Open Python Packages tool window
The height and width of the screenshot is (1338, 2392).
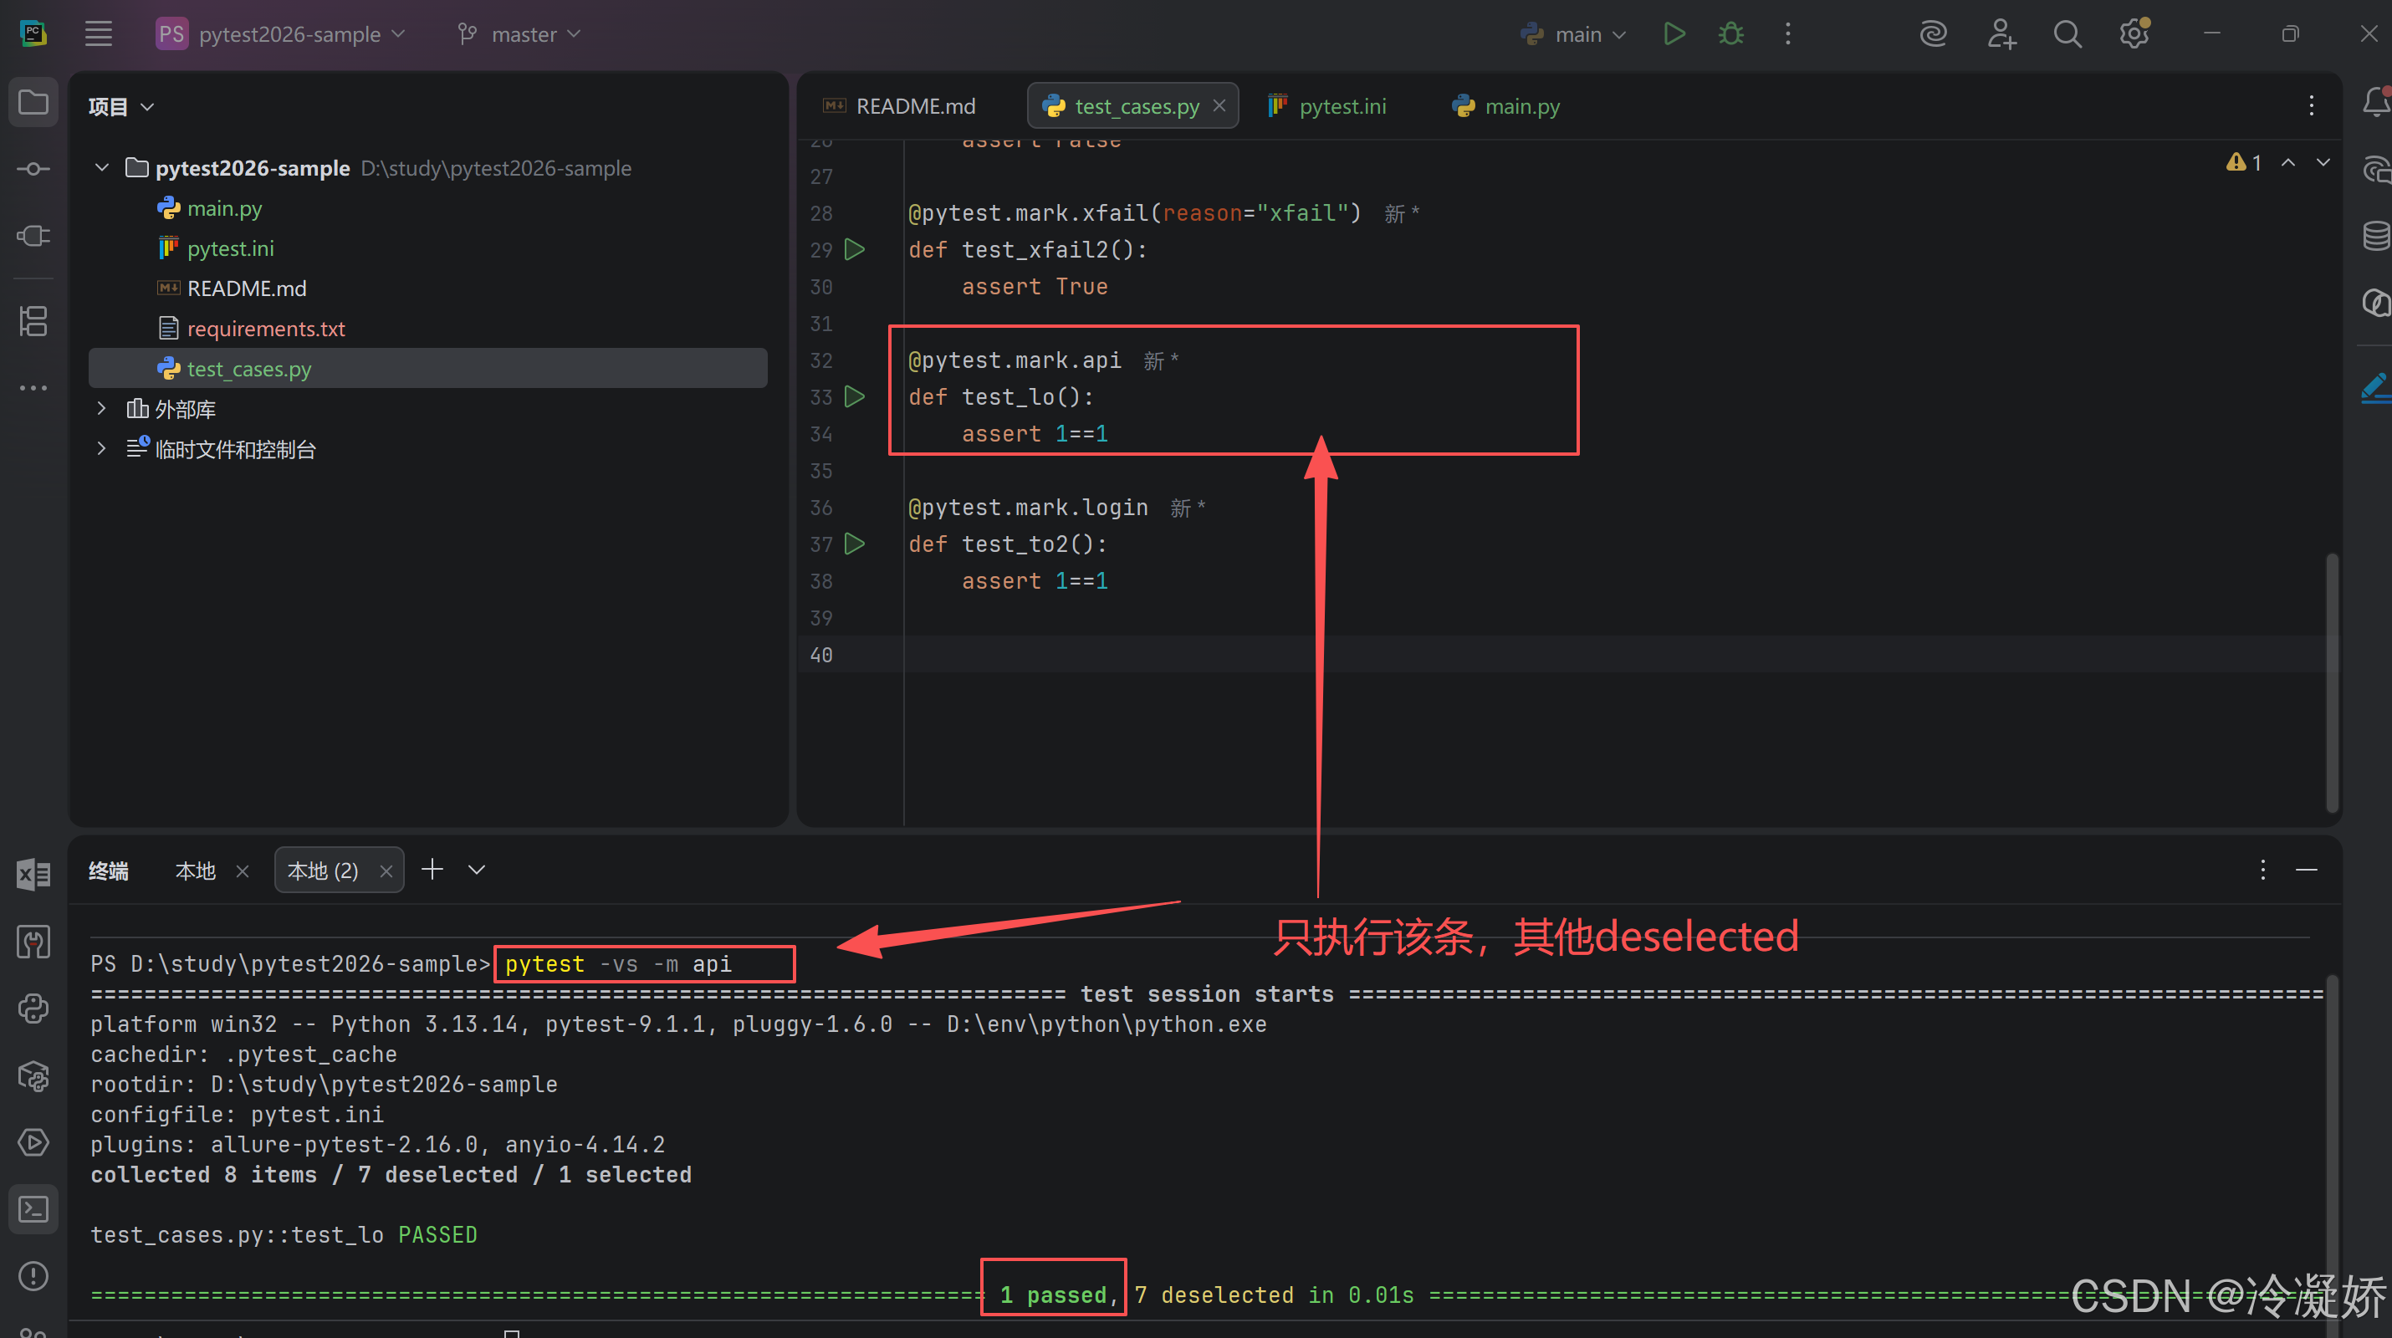tap(33, 1075)
